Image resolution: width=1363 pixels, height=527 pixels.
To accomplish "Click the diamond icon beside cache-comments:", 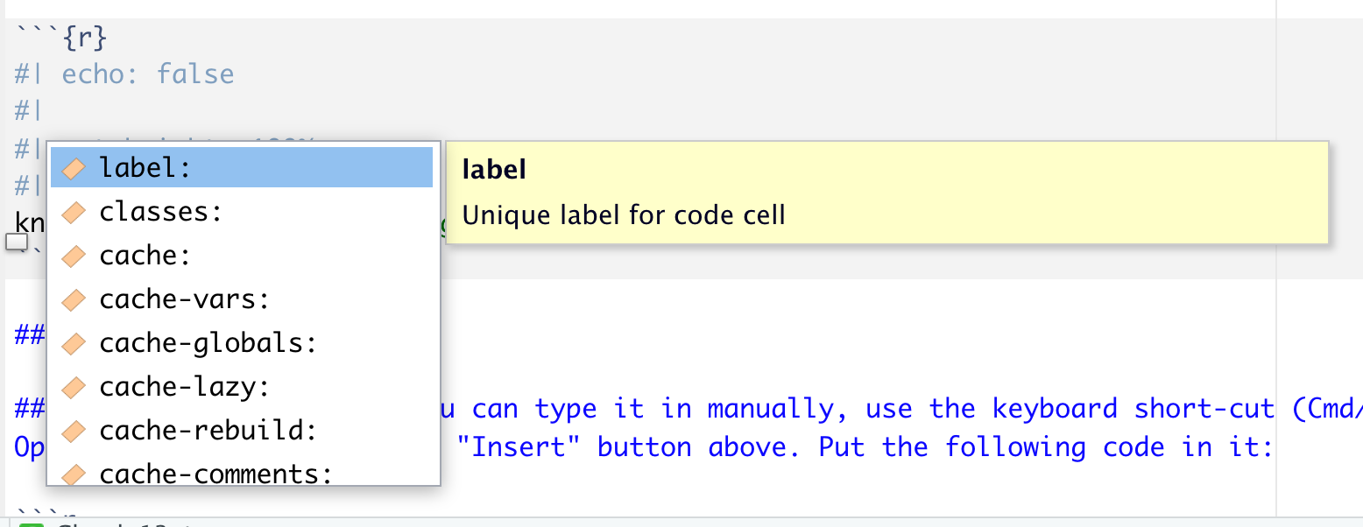I will coord(74,474).
